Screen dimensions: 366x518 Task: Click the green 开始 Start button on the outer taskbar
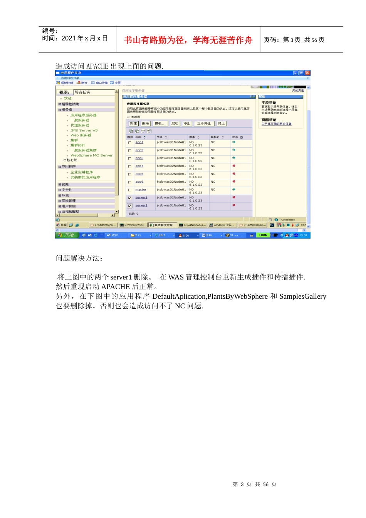point(67,235)
